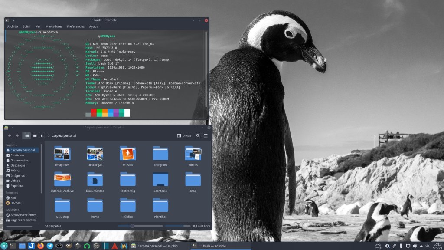
Task: Open the Preferencias menu in Konsole
Action: (76, 26)
